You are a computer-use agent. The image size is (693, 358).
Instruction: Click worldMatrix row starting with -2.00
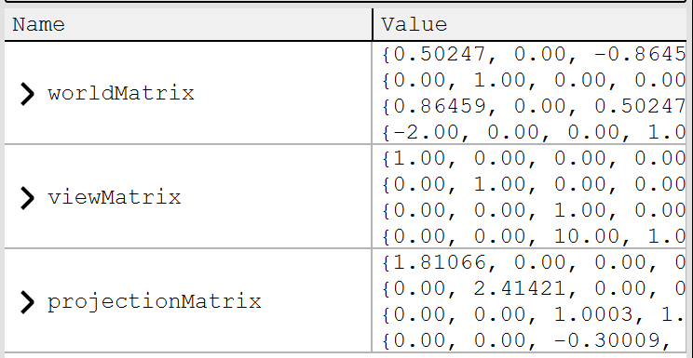[x=534, y=132]
